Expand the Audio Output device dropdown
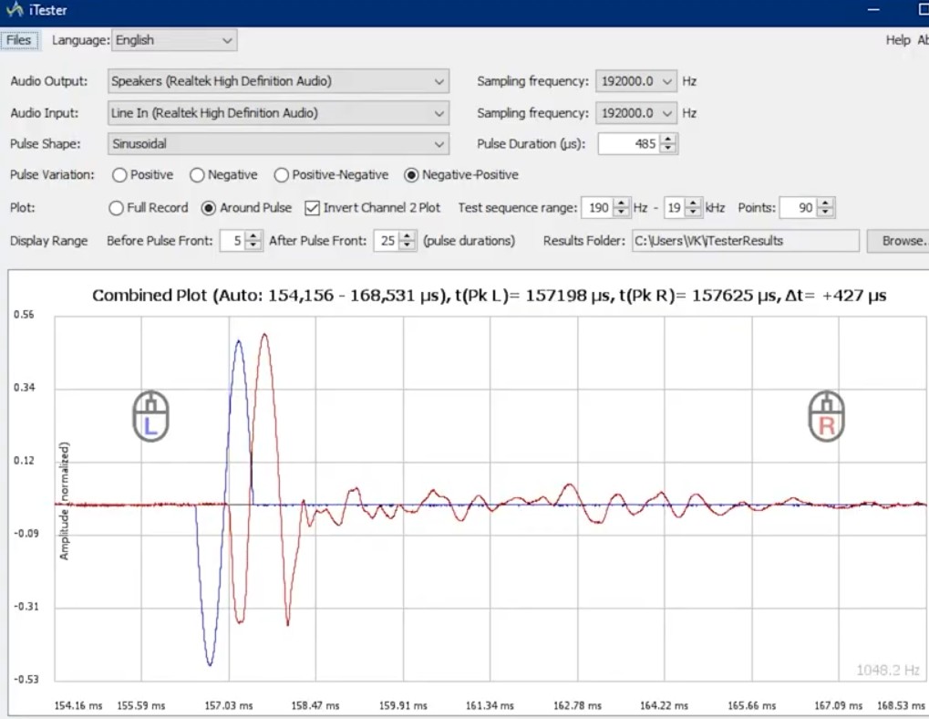The image size is (929, 719). [x=278, y=81]
